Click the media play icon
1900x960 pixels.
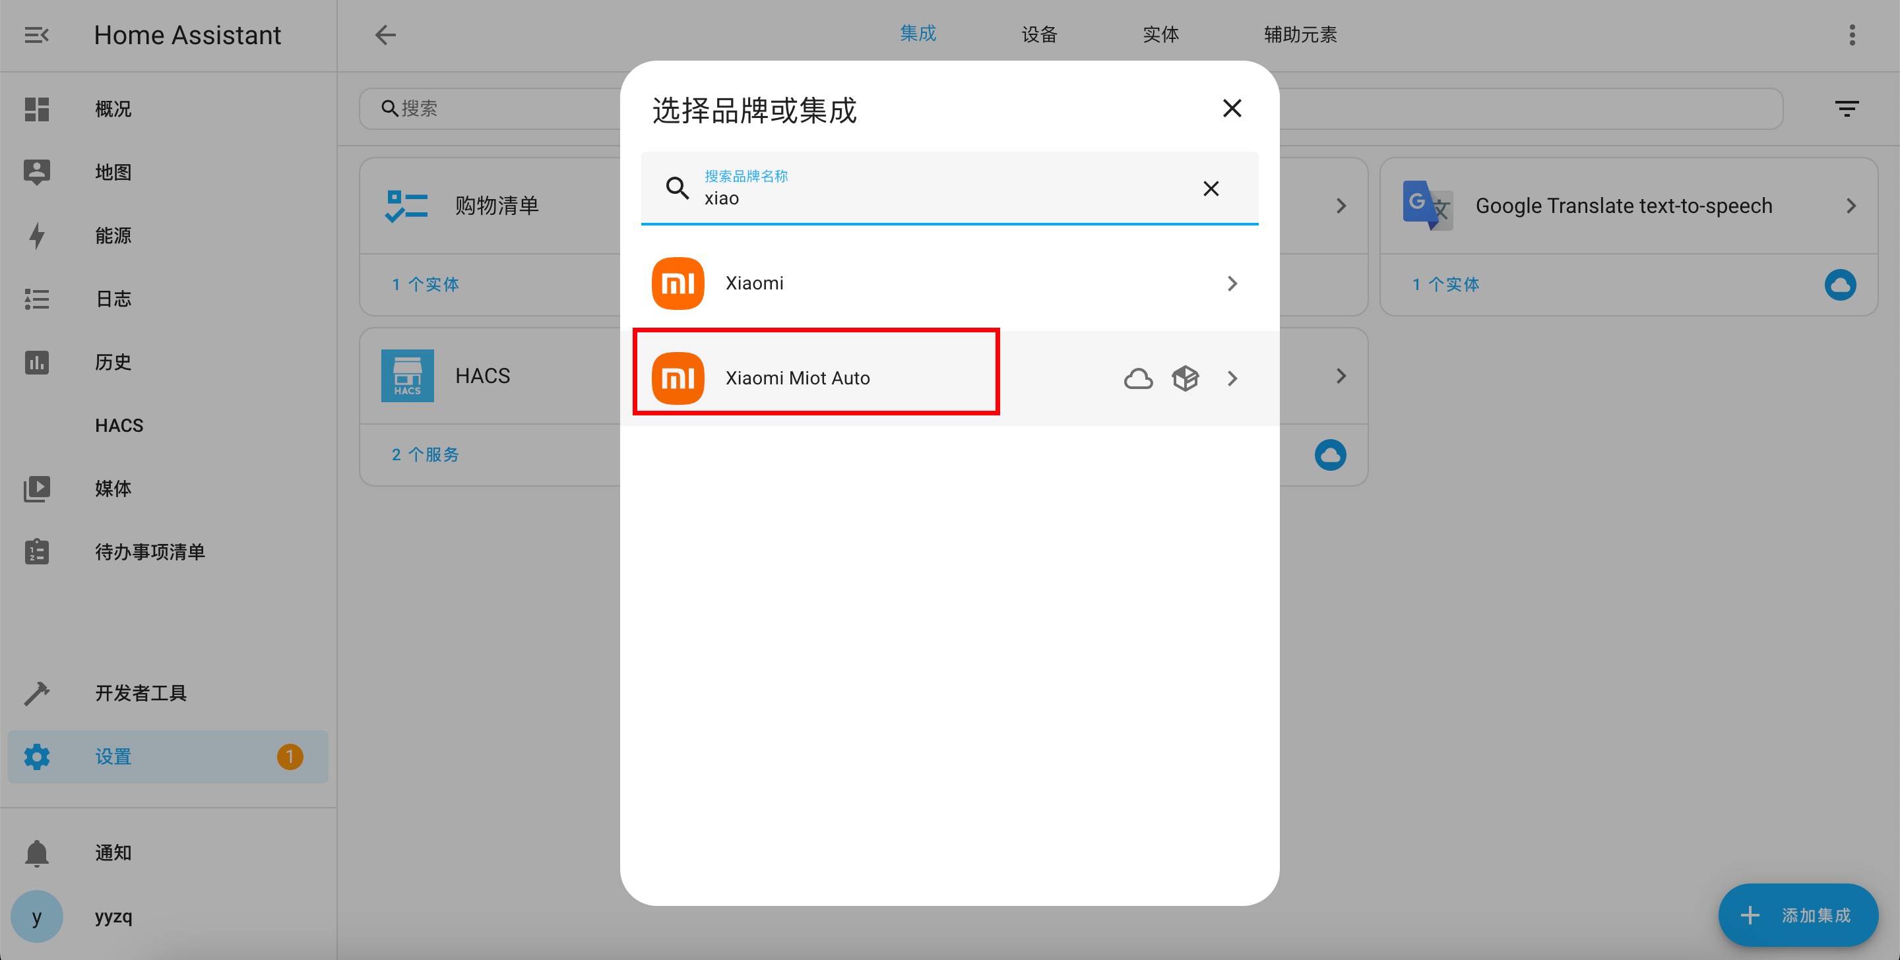coord(36,489)
